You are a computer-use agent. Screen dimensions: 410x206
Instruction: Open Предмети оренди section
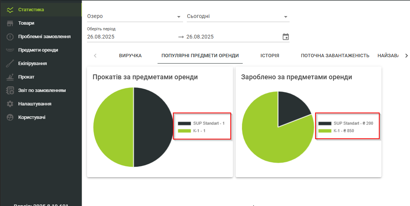click(41, 50)
